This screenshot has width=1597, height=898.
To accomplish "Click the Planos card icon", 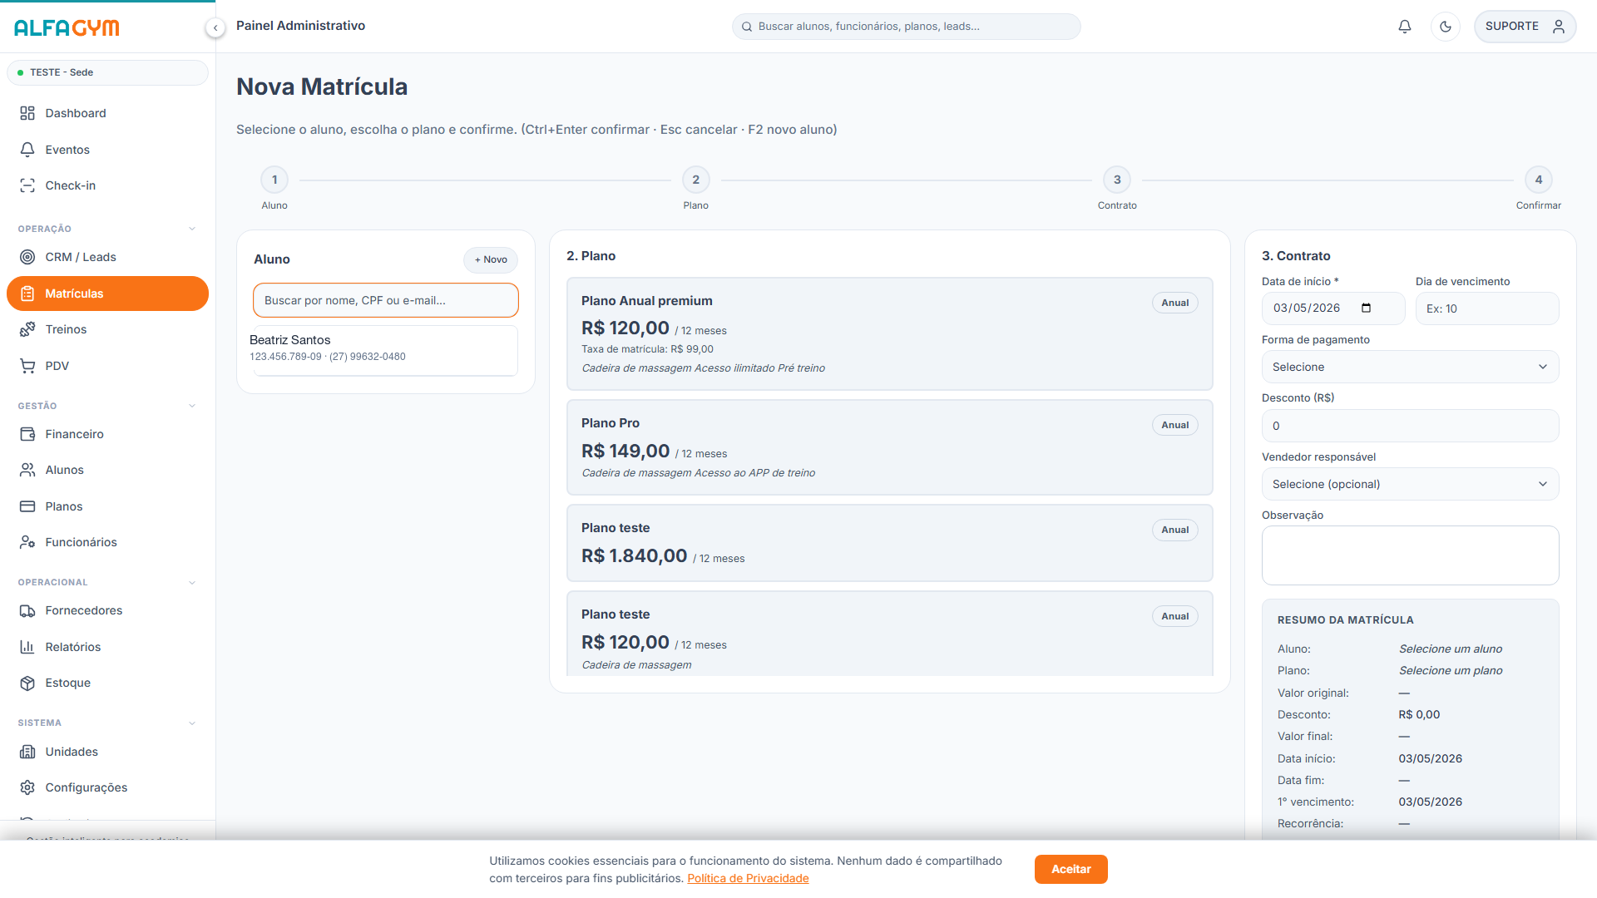I will click(27, 506).
